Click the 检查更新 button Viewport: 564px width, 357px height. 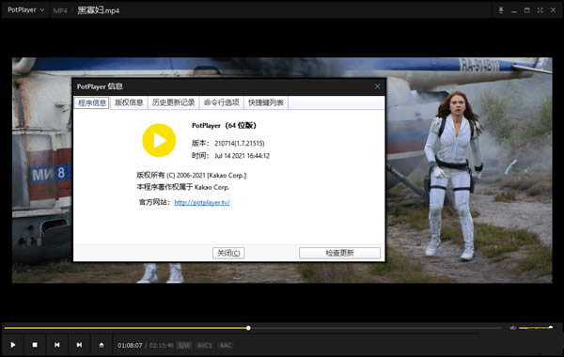tap(339, 253)
